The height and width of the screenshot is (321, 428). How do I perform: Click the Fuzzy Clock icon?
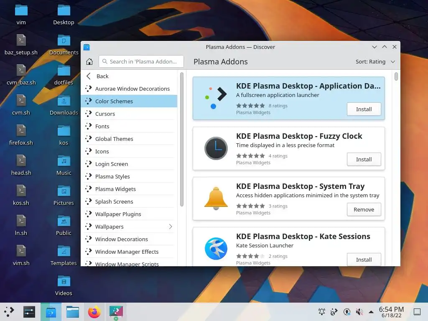pos(216,148)
